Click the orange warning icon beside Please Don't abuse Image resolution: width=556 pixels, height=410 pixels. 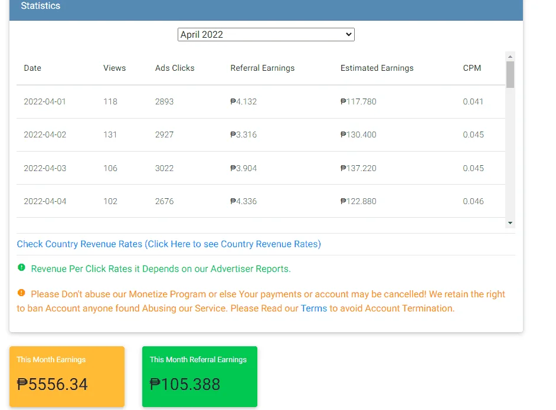point(21,293)
